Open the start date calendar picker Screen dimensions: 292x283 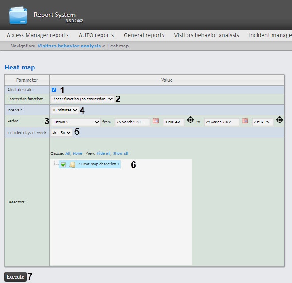(x=155, y=121)
